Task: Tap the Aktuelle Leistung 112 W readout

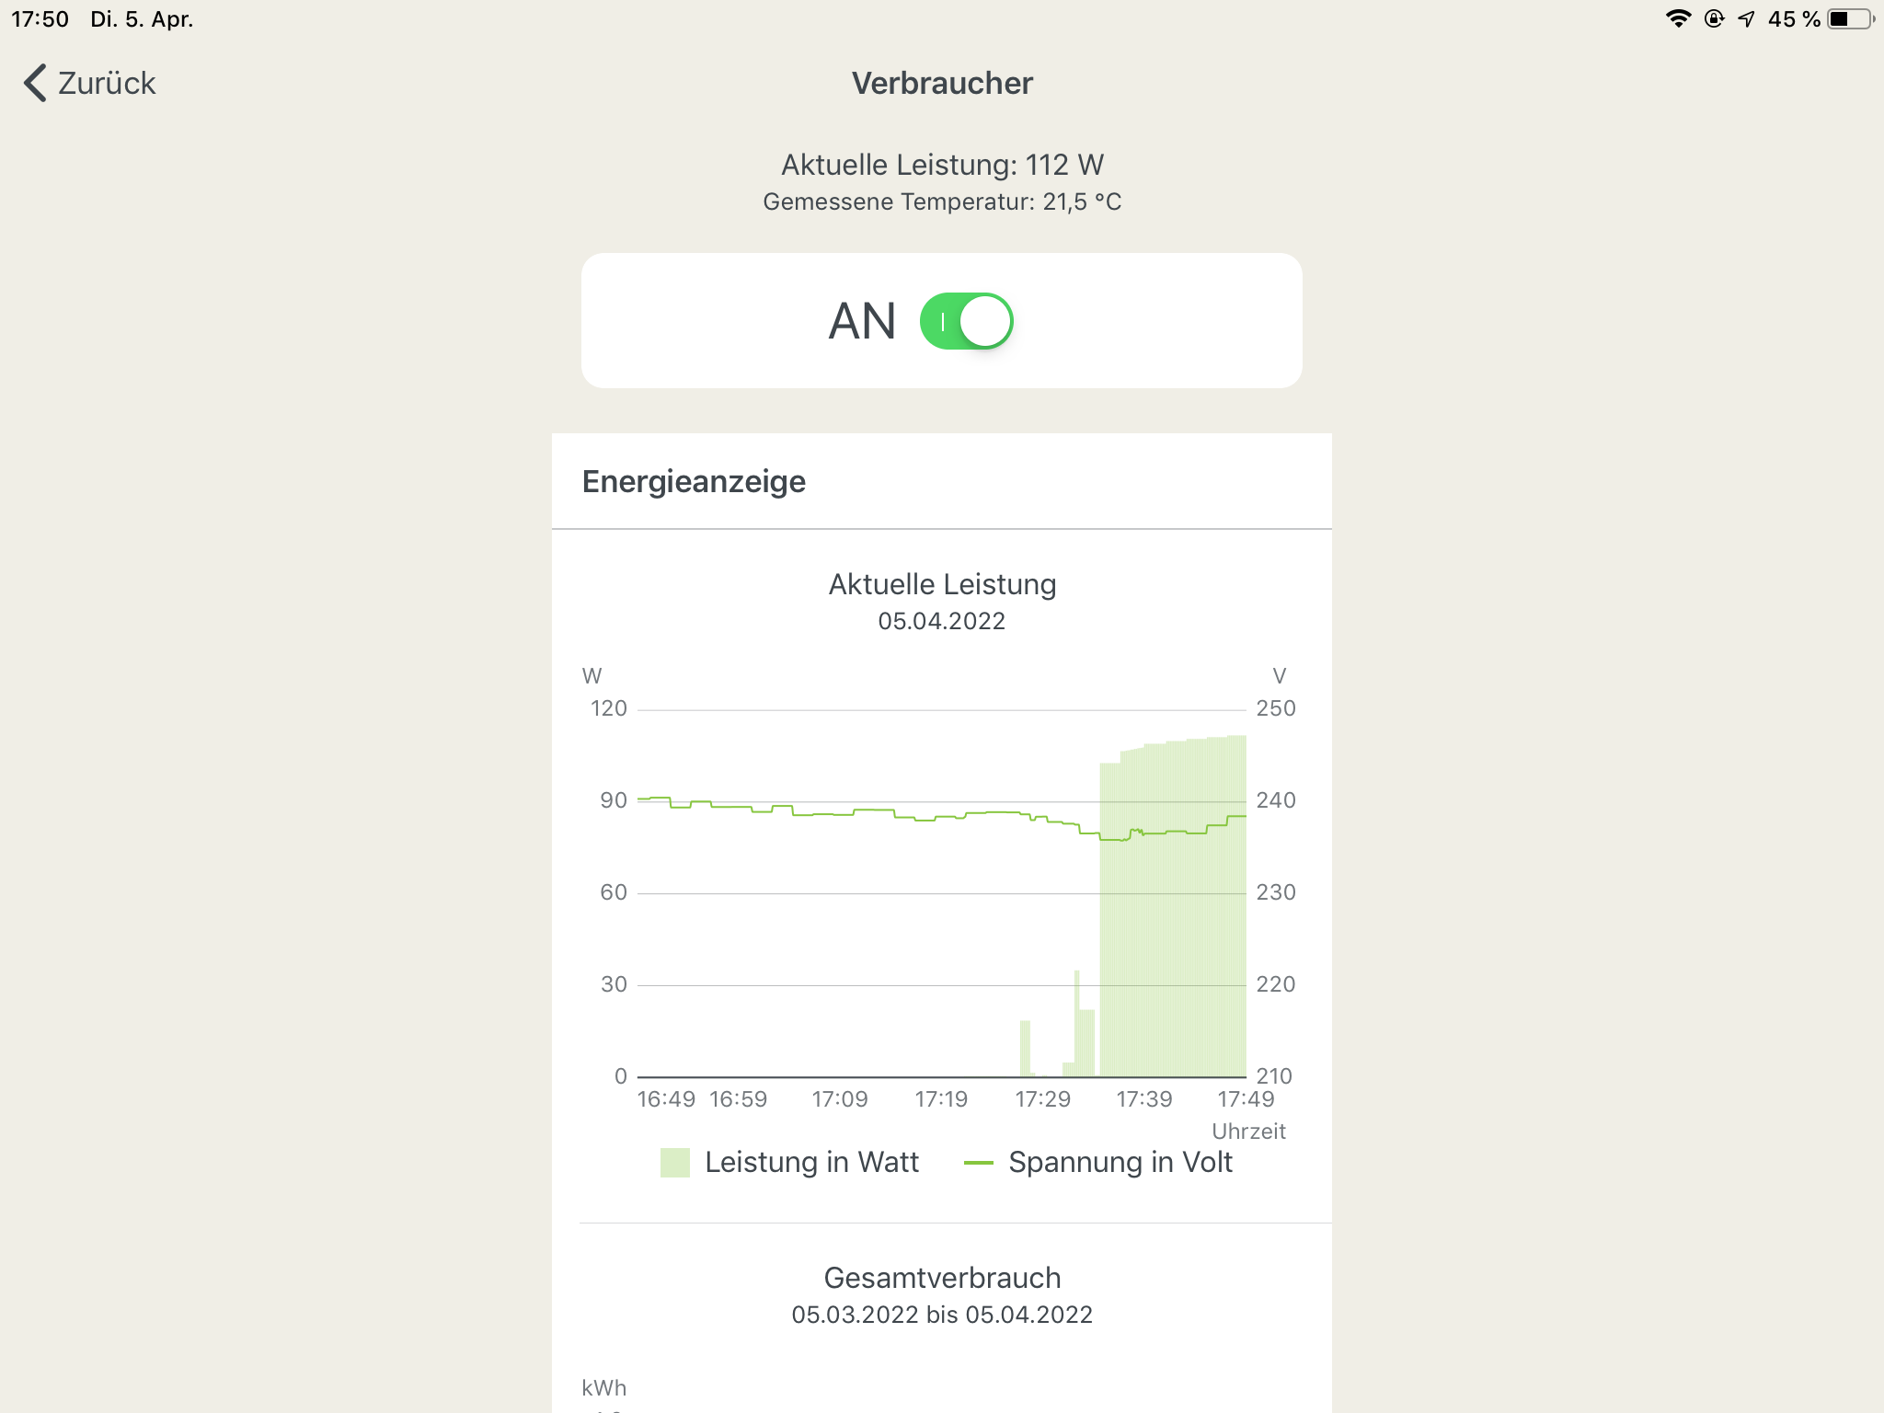Action: click(942, 165)
